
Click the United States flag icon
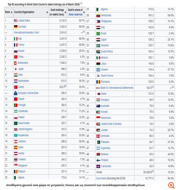[15, 21]
